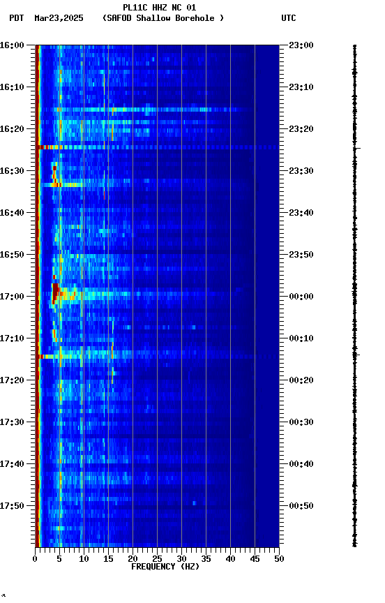
Task: Click the 23:20 UTC time label
Action: coord(301,129)
